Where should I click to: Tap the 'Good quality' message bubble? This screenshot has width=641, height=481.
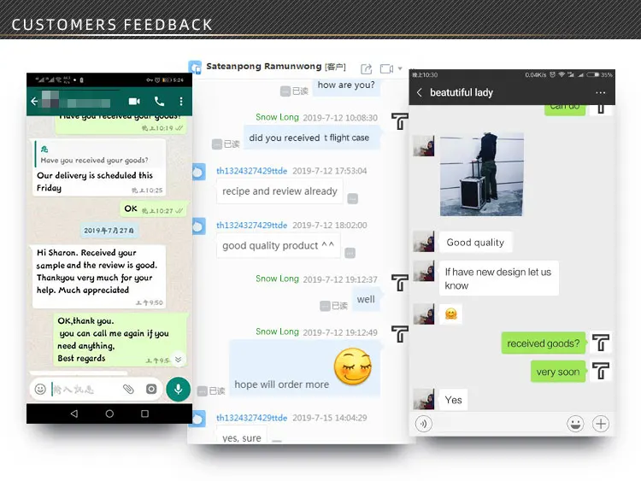475,243
